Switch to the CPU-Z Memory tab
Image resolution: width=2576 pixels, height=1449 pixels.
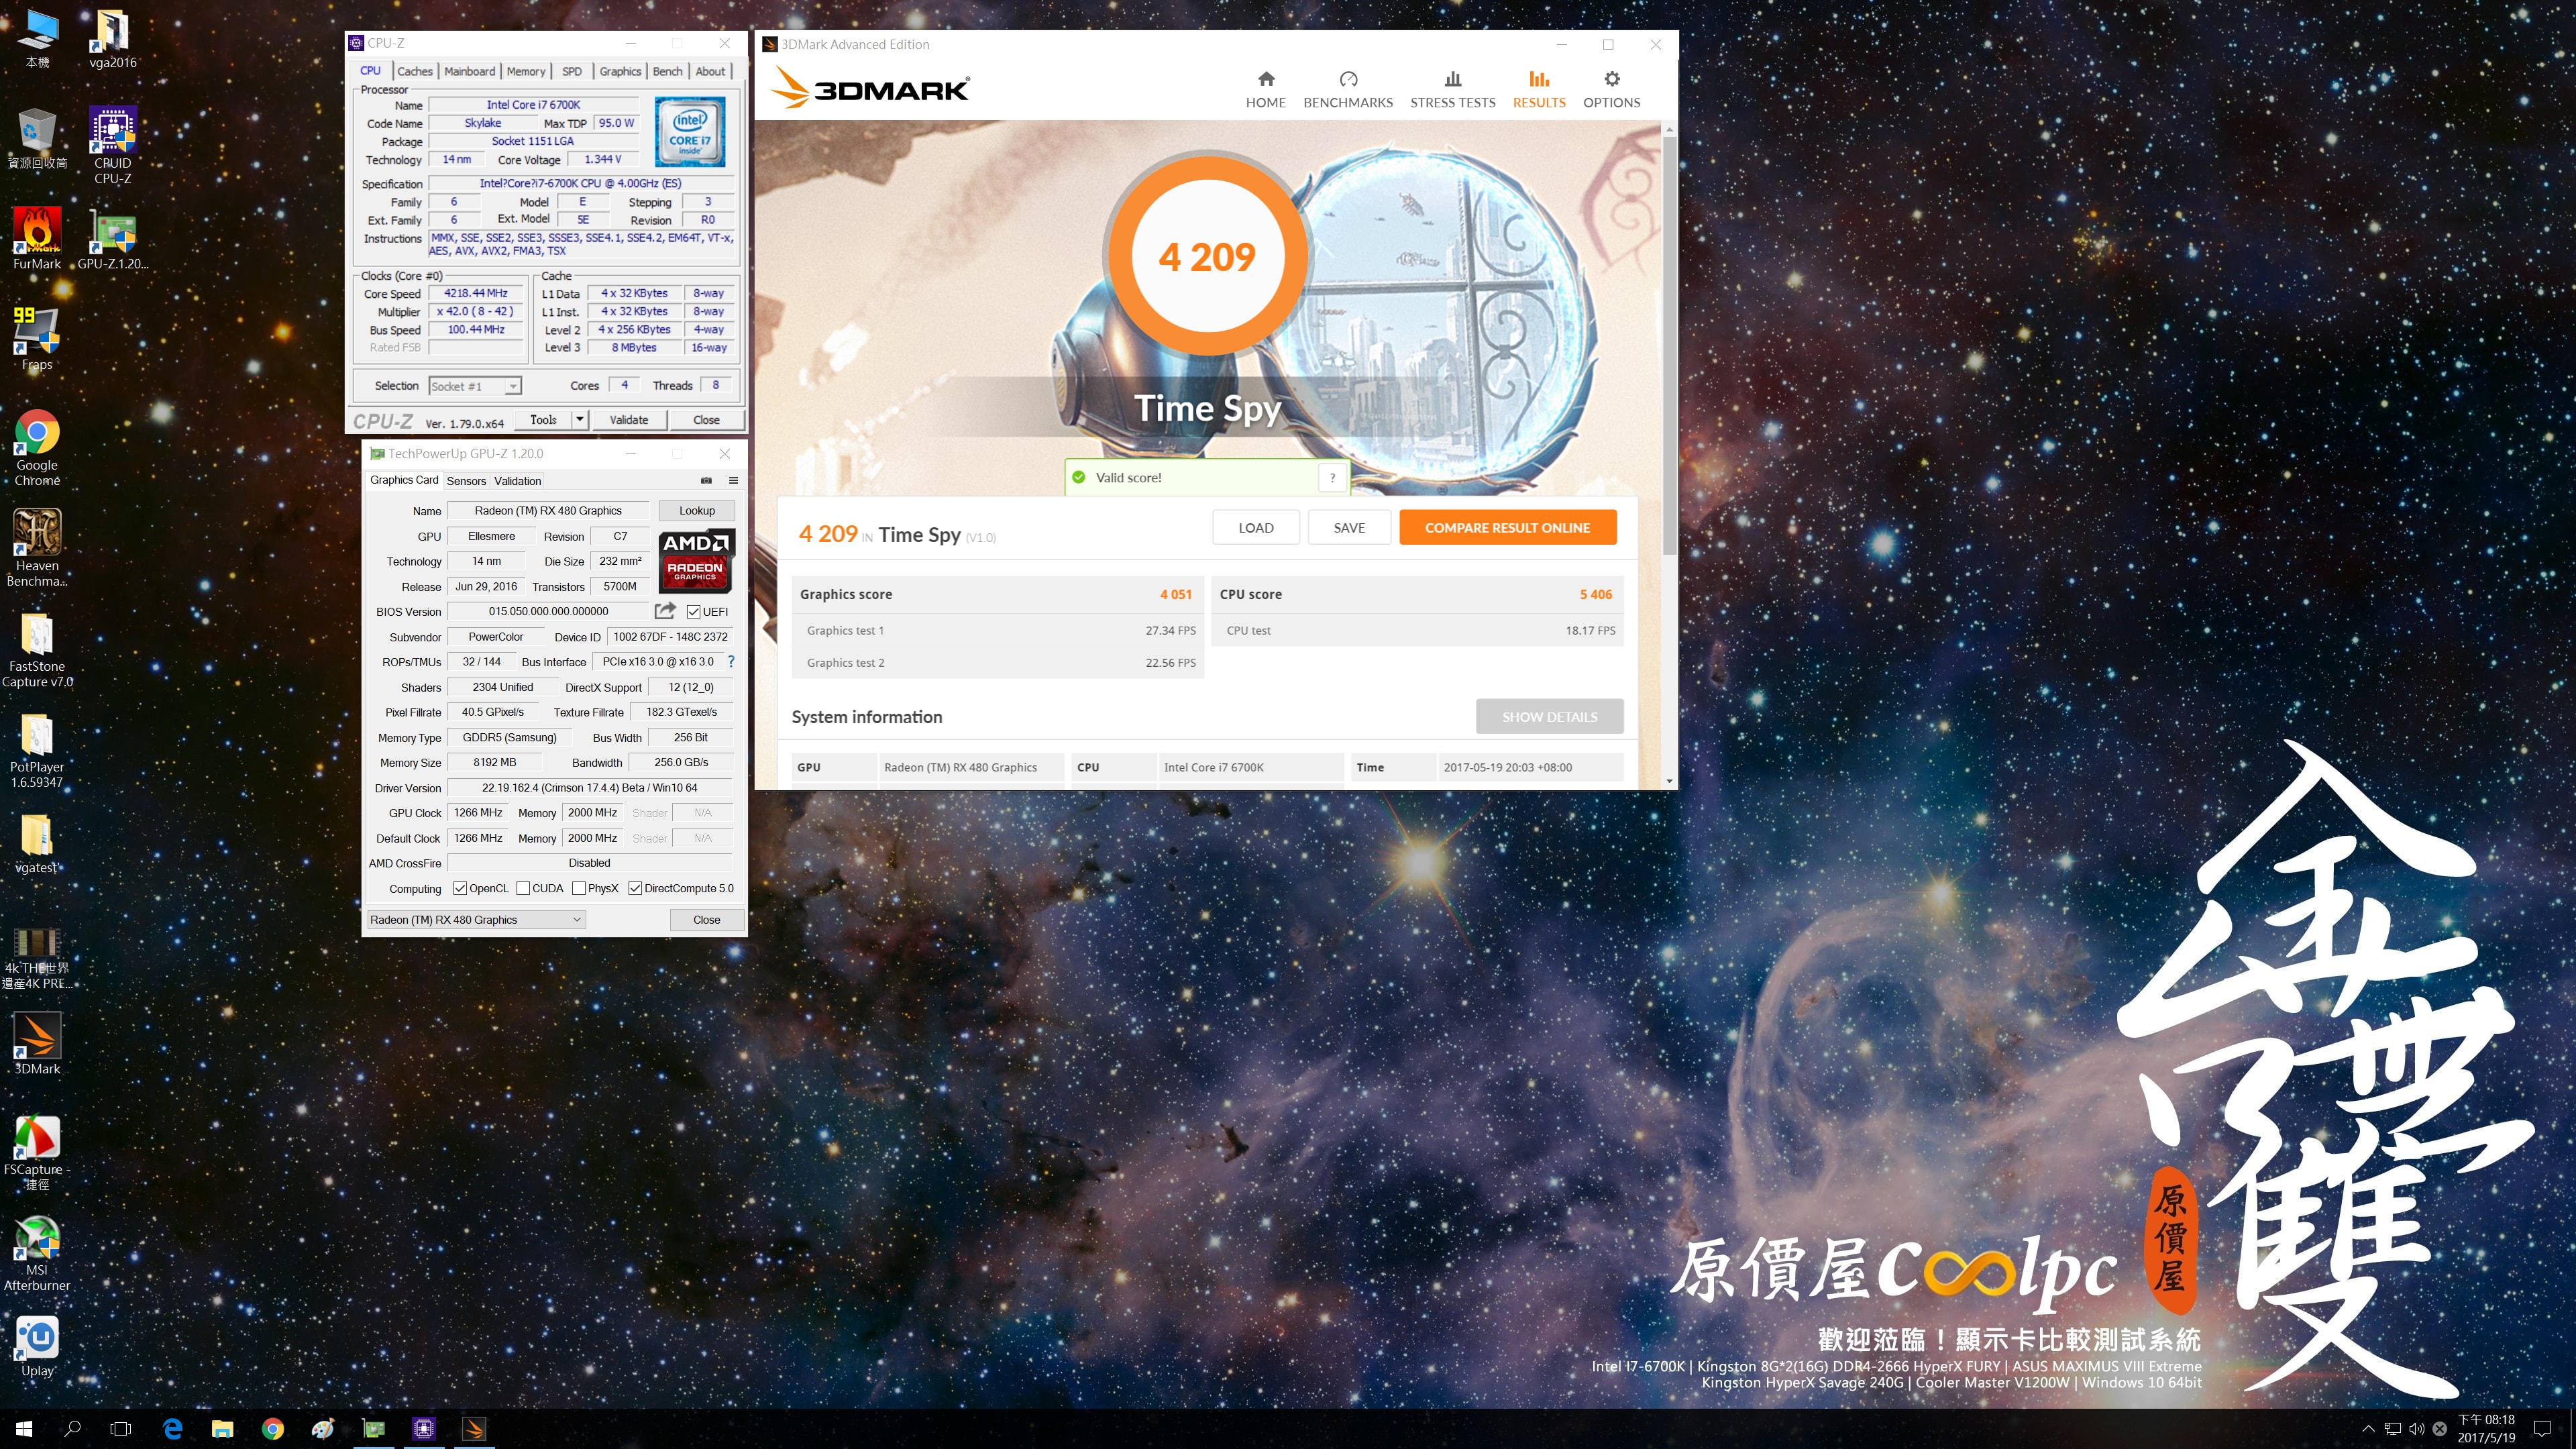pos(525,71)
